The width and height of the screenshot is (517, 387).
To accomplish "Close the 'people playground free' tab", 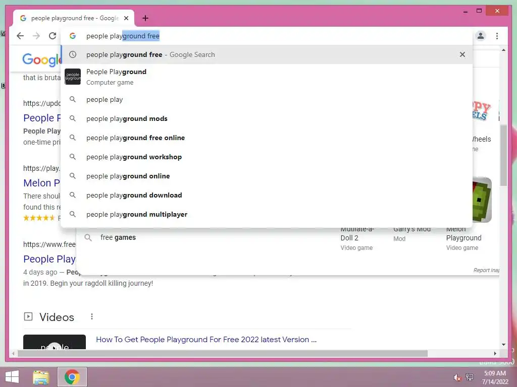I will (x=126, y=18).
